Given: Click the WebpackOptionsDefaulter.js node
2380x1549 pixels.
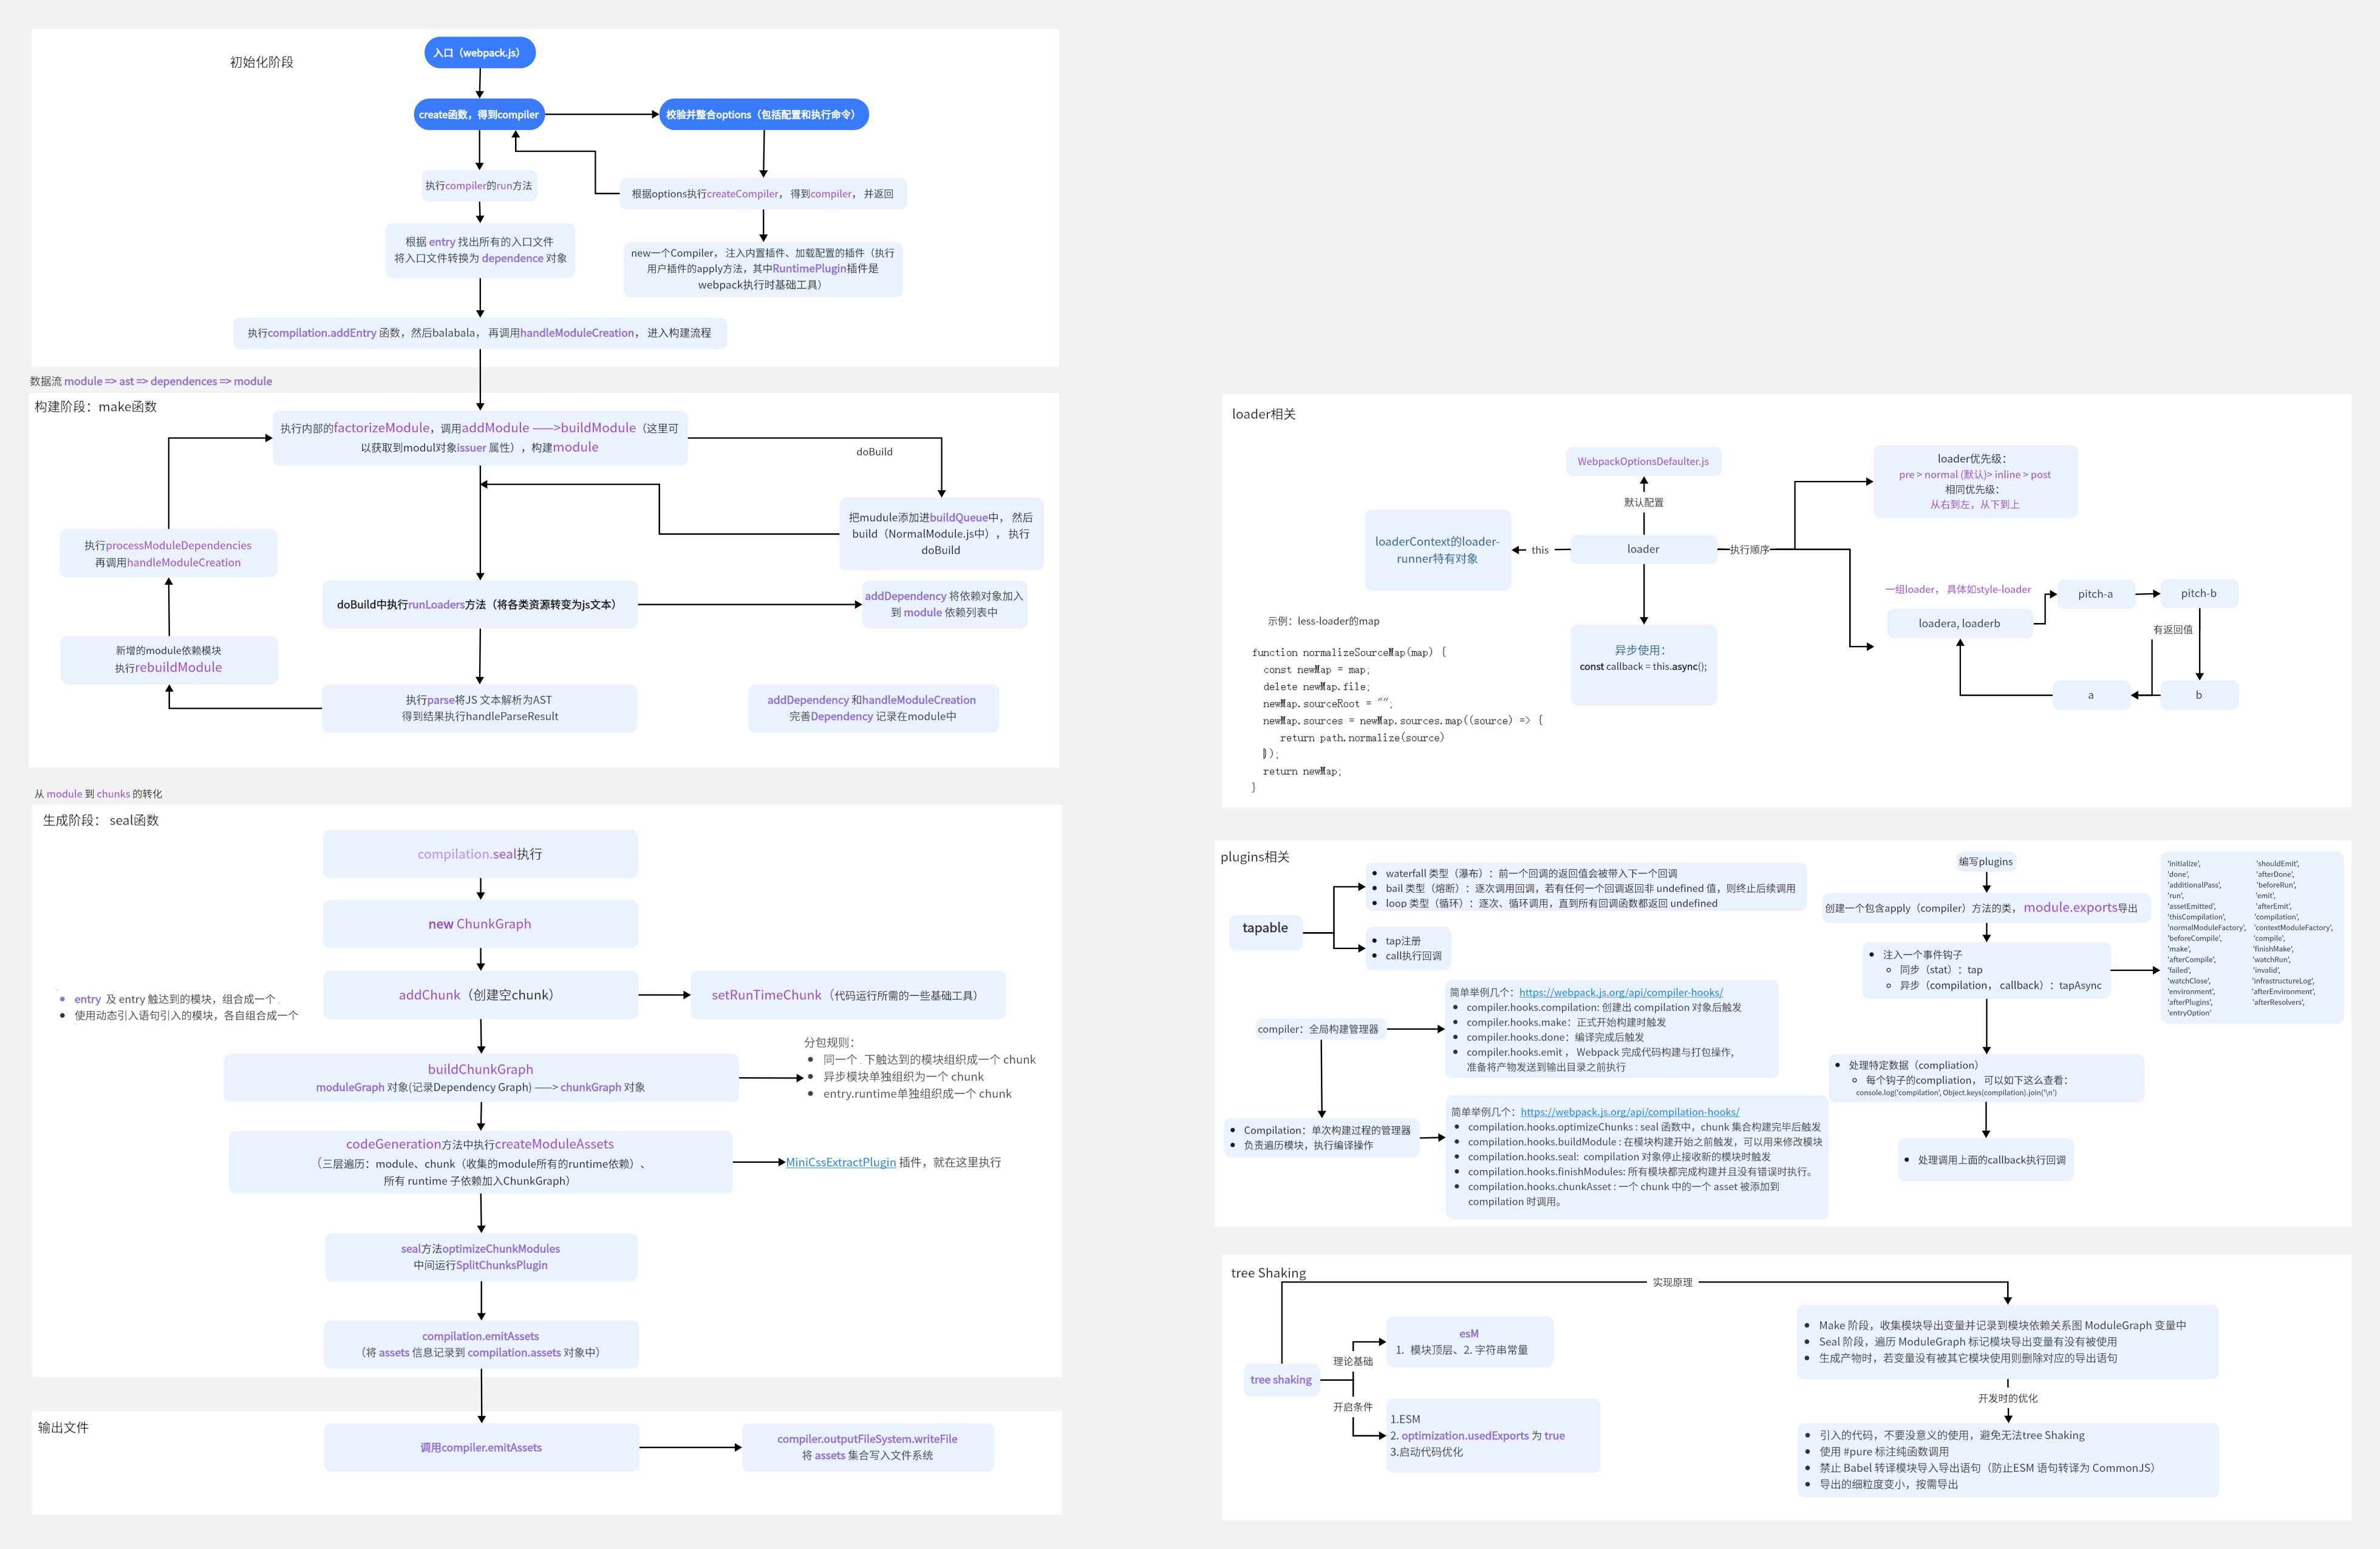Looking at the screenshot, I should click(1643, 461).
